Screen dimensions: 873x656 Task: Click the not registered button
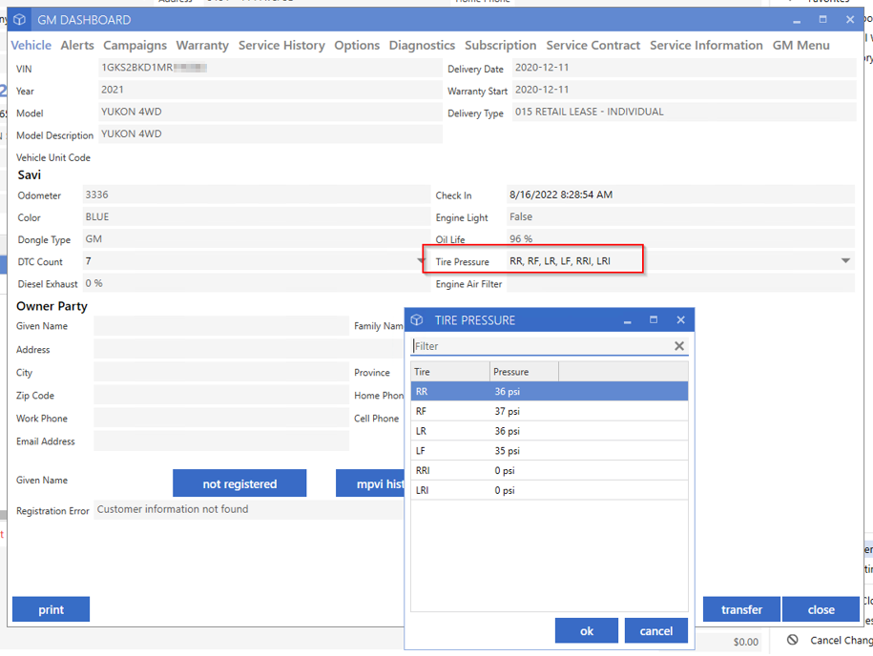[x=239, y=483]
